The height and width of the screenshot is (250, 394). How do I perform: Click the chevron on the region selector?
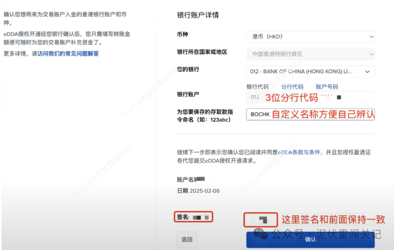372,54
